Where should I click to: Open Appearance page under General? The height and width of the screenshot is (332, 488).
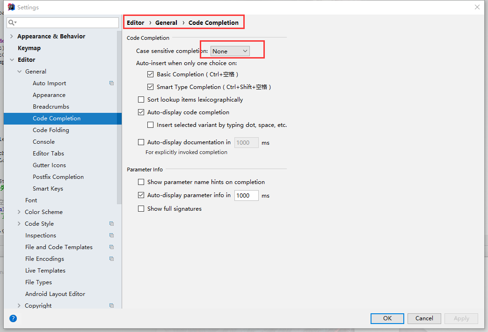tap(49, 95)
